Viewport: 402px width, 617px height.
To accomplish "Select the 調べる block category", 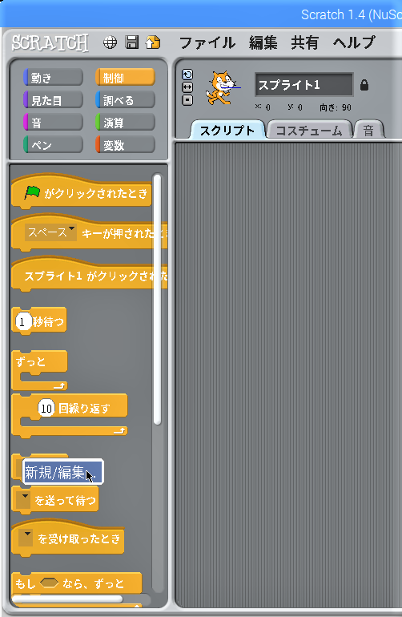I will (x=125, y=100).
